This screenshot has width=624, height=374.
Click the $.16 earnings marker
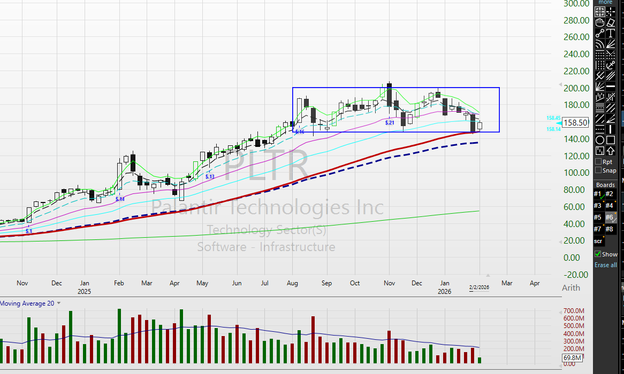[300, 131]
